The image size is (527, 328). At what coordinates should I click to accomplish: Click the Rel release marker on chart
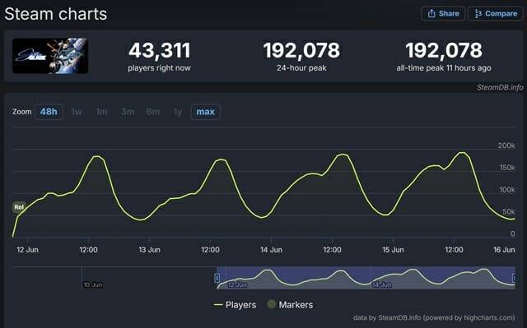(19, 207)
